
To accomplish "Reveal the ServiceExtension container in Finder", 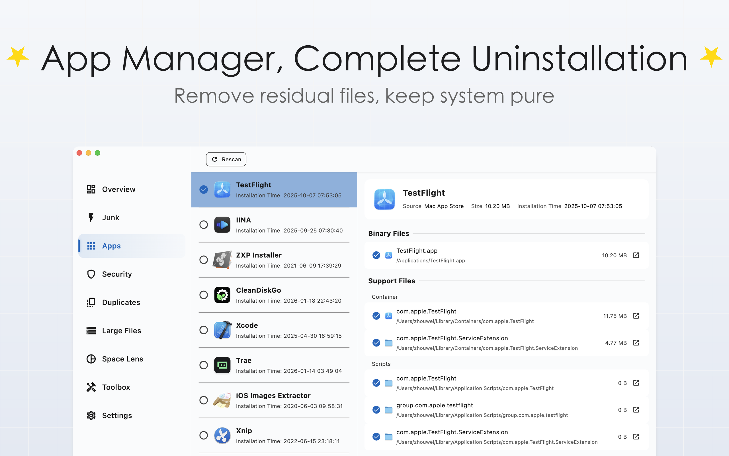I will pos(636,343).
